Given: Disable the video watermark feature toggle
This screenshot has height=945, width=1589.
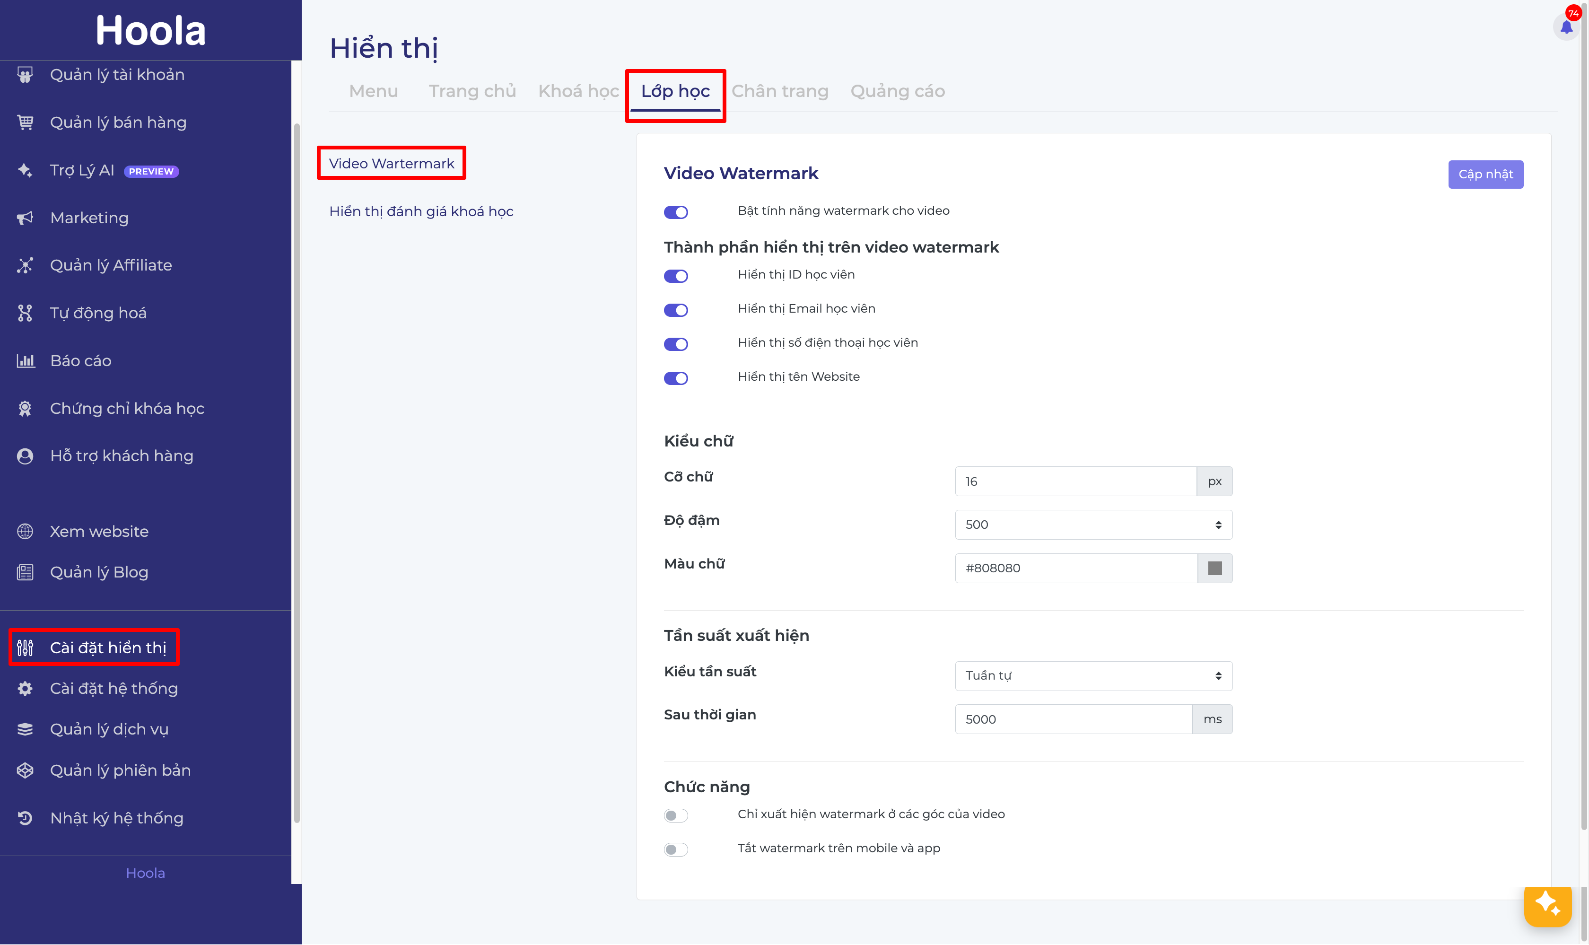Looking at the screenshot, I should (x=675, y=212).
